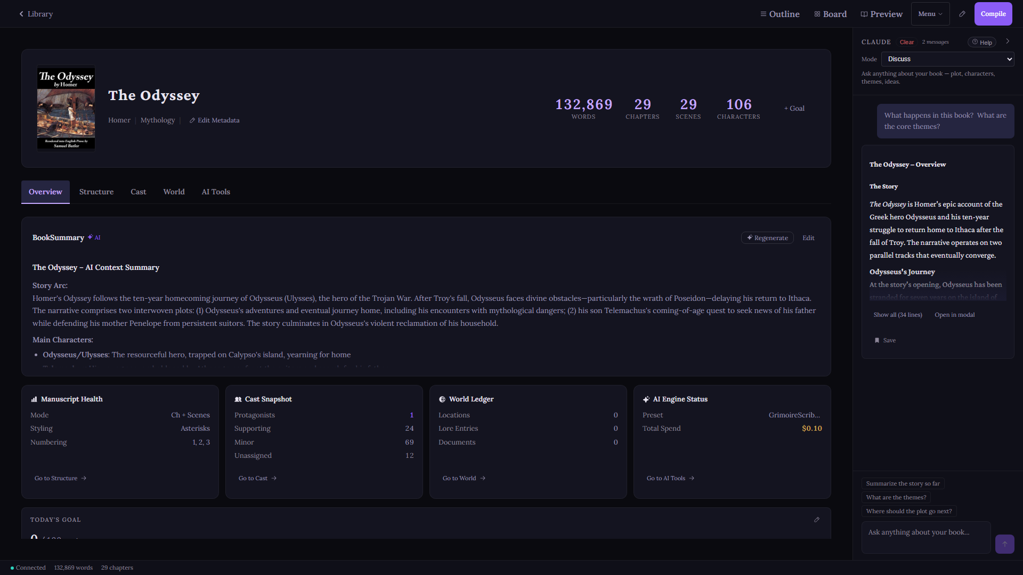Click the Unassigned 12 row
The image size is (1023, 575).
tap(324, 456)
